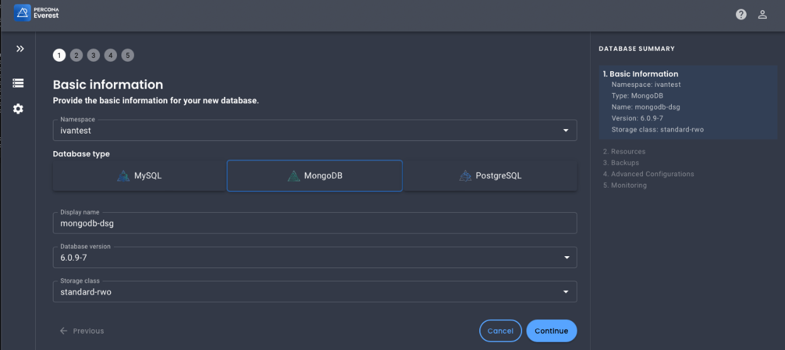The width and height of the screenshot is (785, 350).
Task: Click the Percona Everest logo
Action: (x=36, y=13)
